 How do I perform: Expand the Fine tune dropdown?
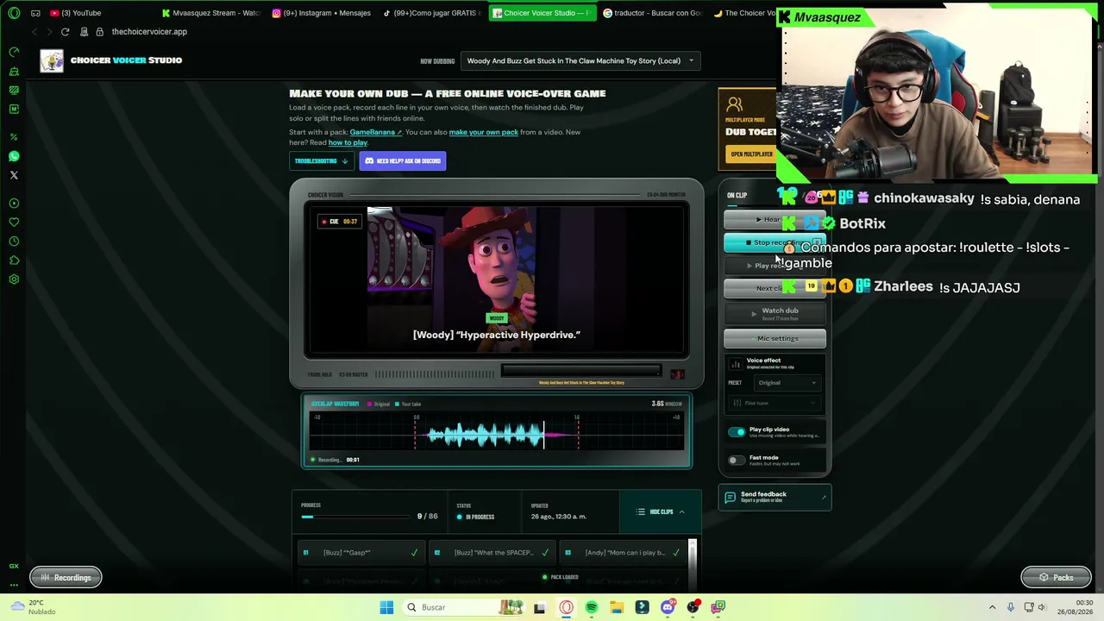point(775,403)
